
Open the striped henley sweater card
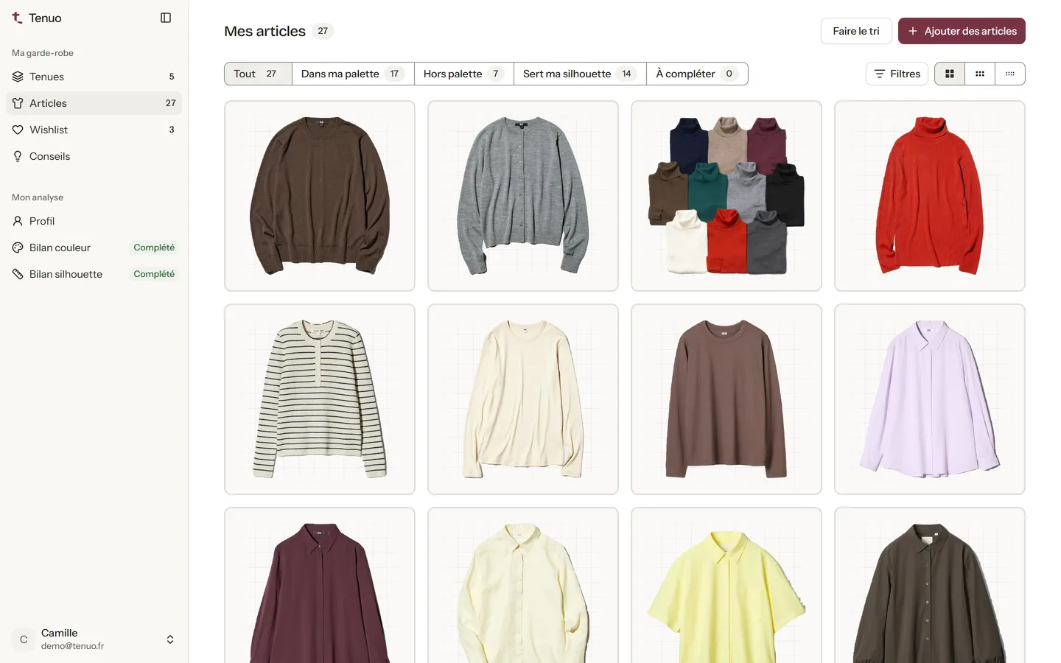320,399
